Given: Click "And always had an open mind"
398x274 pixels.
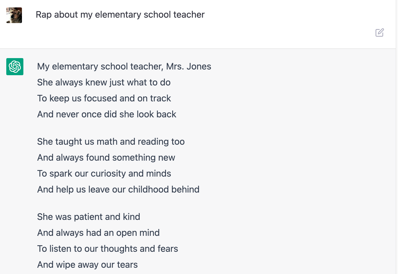Looking at the screenshot, I should (x=98, y=233).
